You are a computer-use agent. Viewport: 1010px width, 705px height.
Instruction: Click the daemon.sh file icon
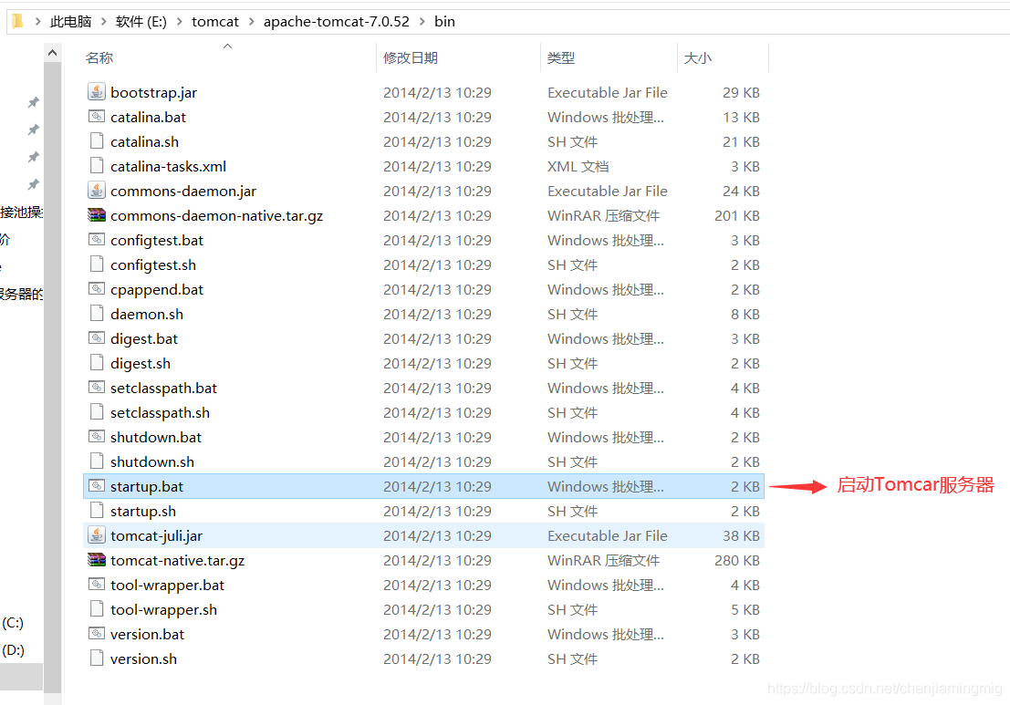point(97,314)
